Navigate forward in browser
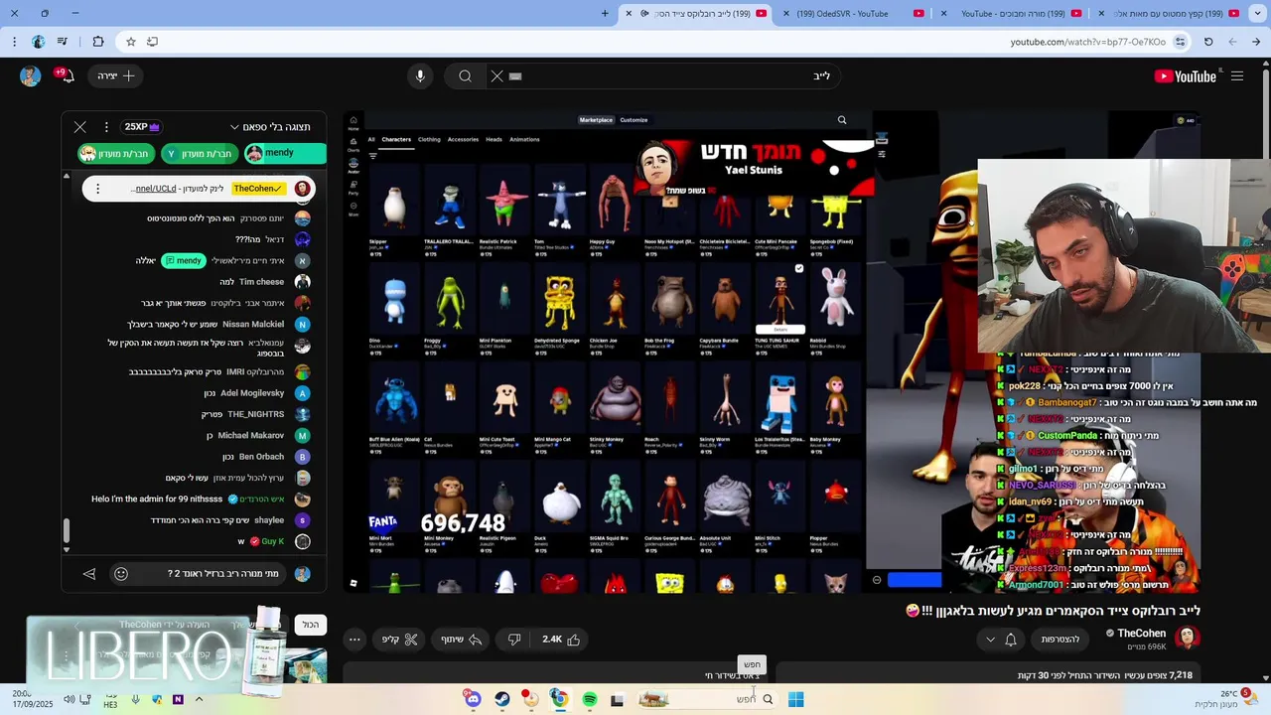Viewport: 1271px width, 715px height. click(1232, 42)
